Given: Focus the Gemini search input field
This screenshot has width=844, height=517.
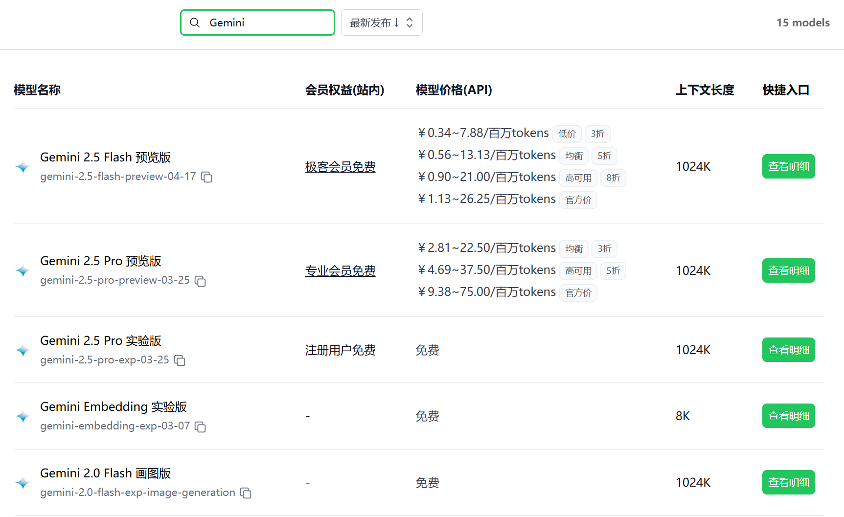Looking at the screenshot, I should [257, 22].
